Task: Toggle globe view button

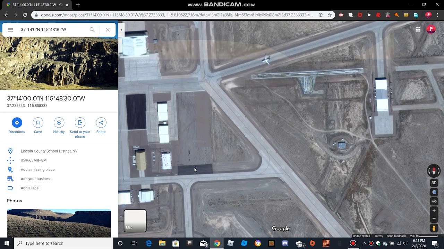Action: point(434,192)
